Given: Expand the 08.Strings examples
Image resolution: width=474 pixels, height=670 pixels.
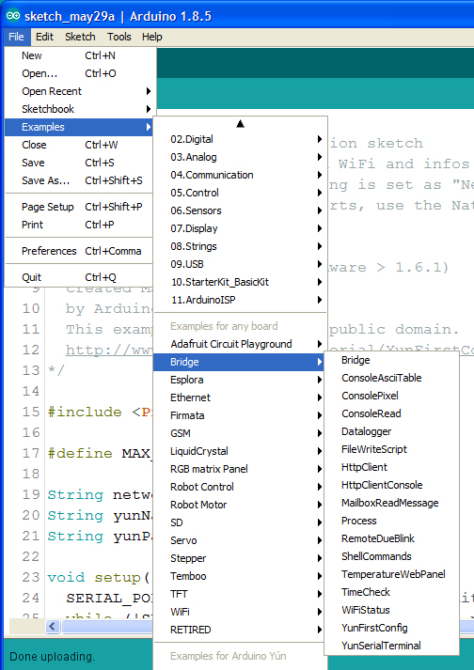Looking at the screenshot, I should pyautogui.click(x=240, y=246).
